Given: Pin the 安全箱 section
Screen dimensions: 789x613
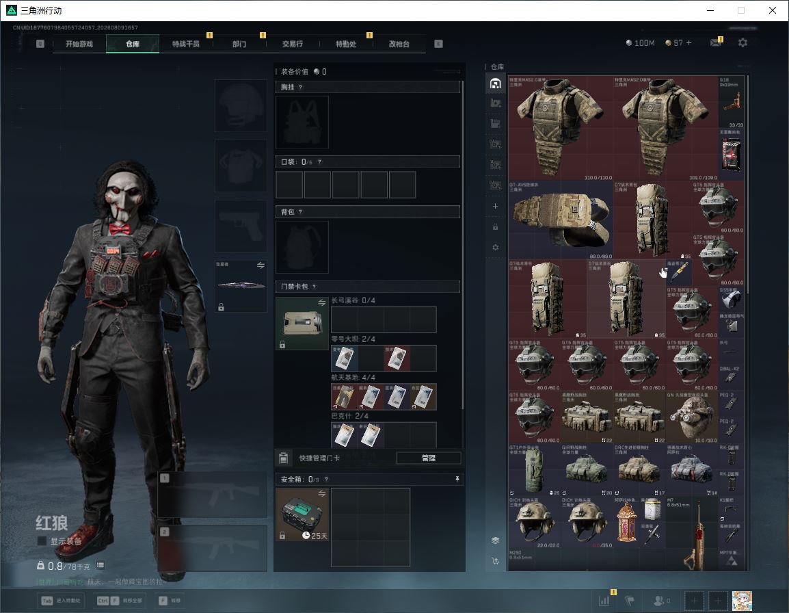Looking at the screenshot, I should coord(457,479).
